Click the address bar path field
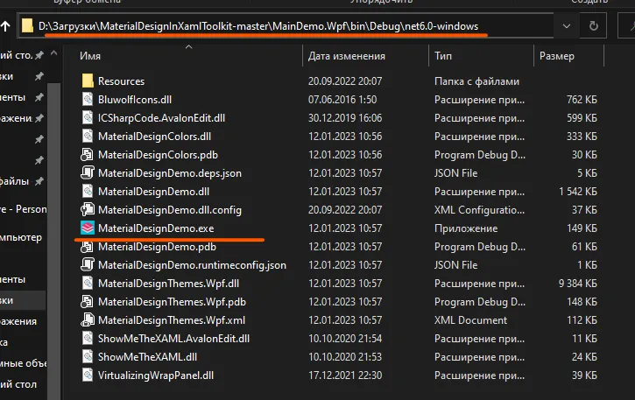 [286, 26]
